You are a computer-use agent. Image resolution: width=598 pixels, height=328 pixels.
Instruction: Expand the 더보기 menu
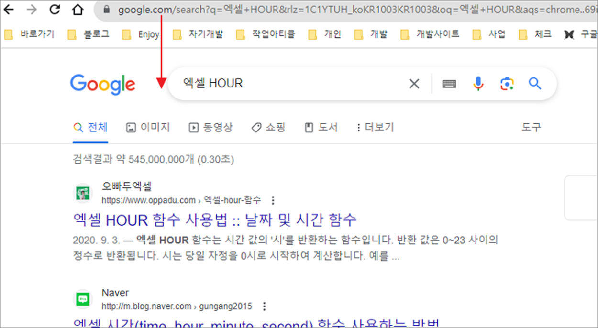(375, 128)
